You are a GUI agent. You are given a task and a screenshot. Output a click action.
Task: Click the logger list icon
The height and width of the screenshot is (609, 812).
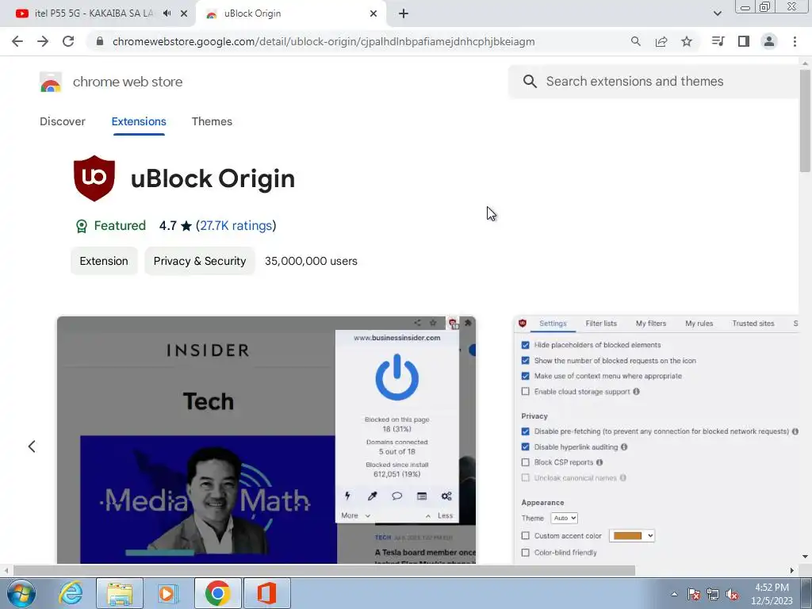pyautogui.click(x=422, y=496)
